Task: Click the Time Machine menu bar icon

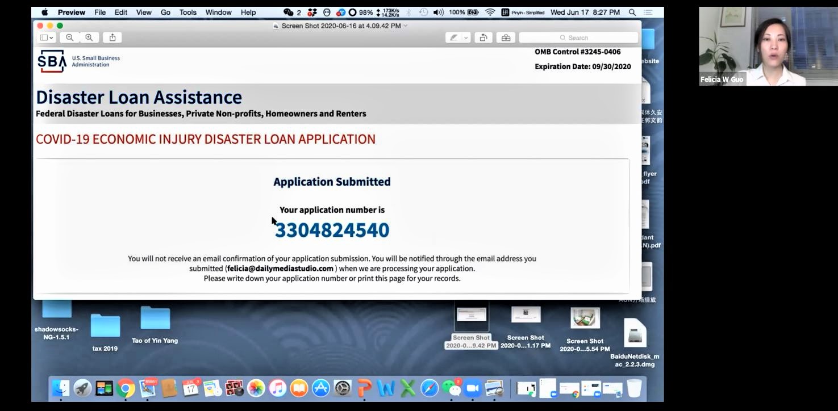Action: coord(424,12)
